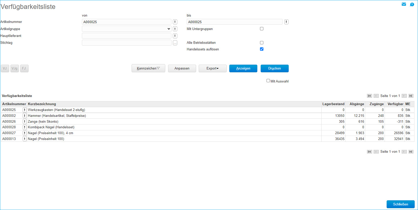Sort by Lagerbestand column header
The height and width of the screenshot is (210, 418).
333,104
